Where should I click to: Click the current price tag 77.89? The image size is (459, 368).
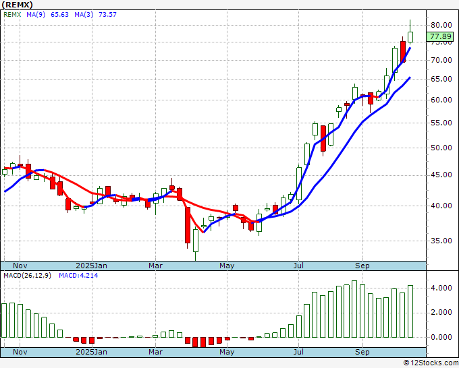[x=441, y=36]
